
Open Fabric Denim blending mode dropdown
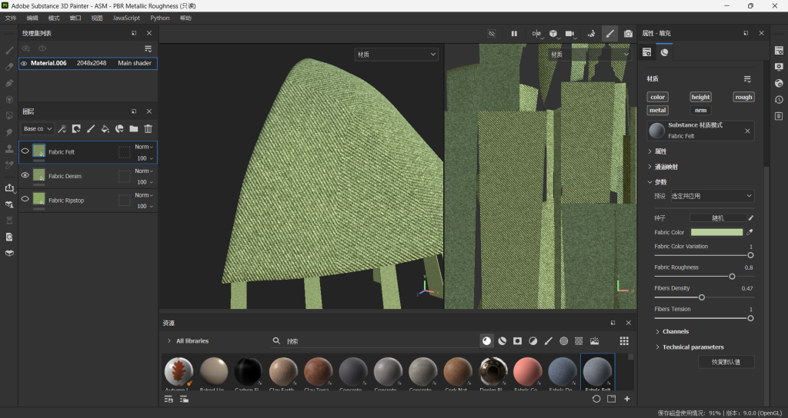144,171
